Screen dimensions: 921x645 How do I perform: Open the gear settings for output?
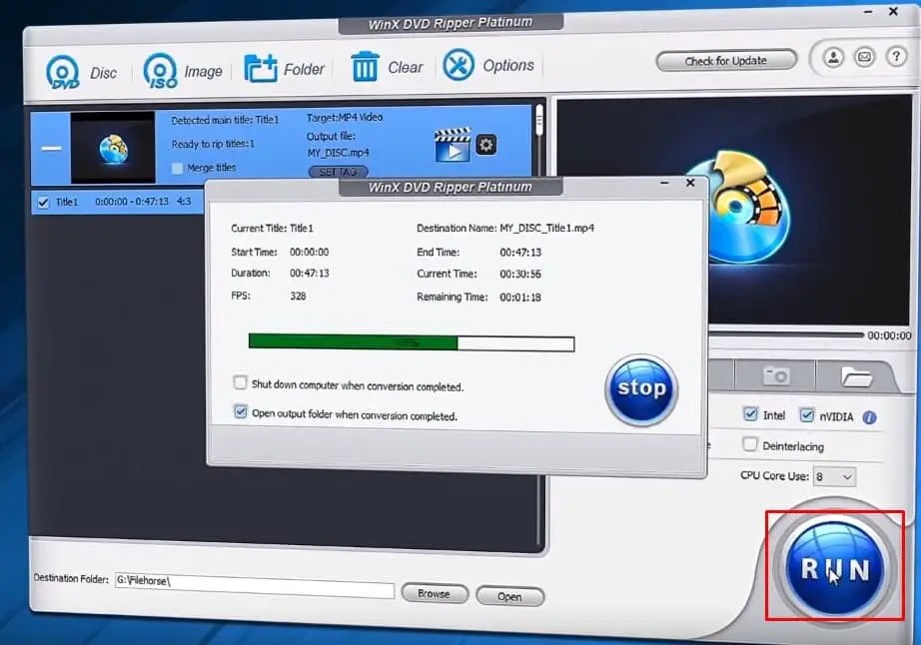[x=486, y=145]
